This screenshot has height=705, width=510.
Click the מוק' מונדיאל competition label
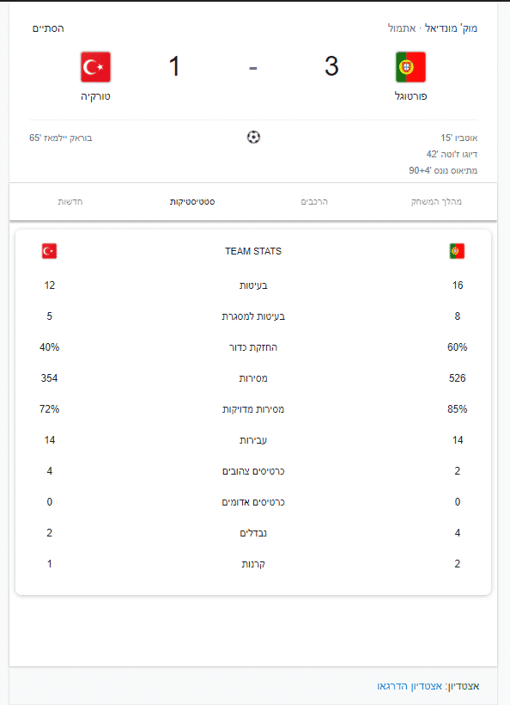(x=452, y=28)
